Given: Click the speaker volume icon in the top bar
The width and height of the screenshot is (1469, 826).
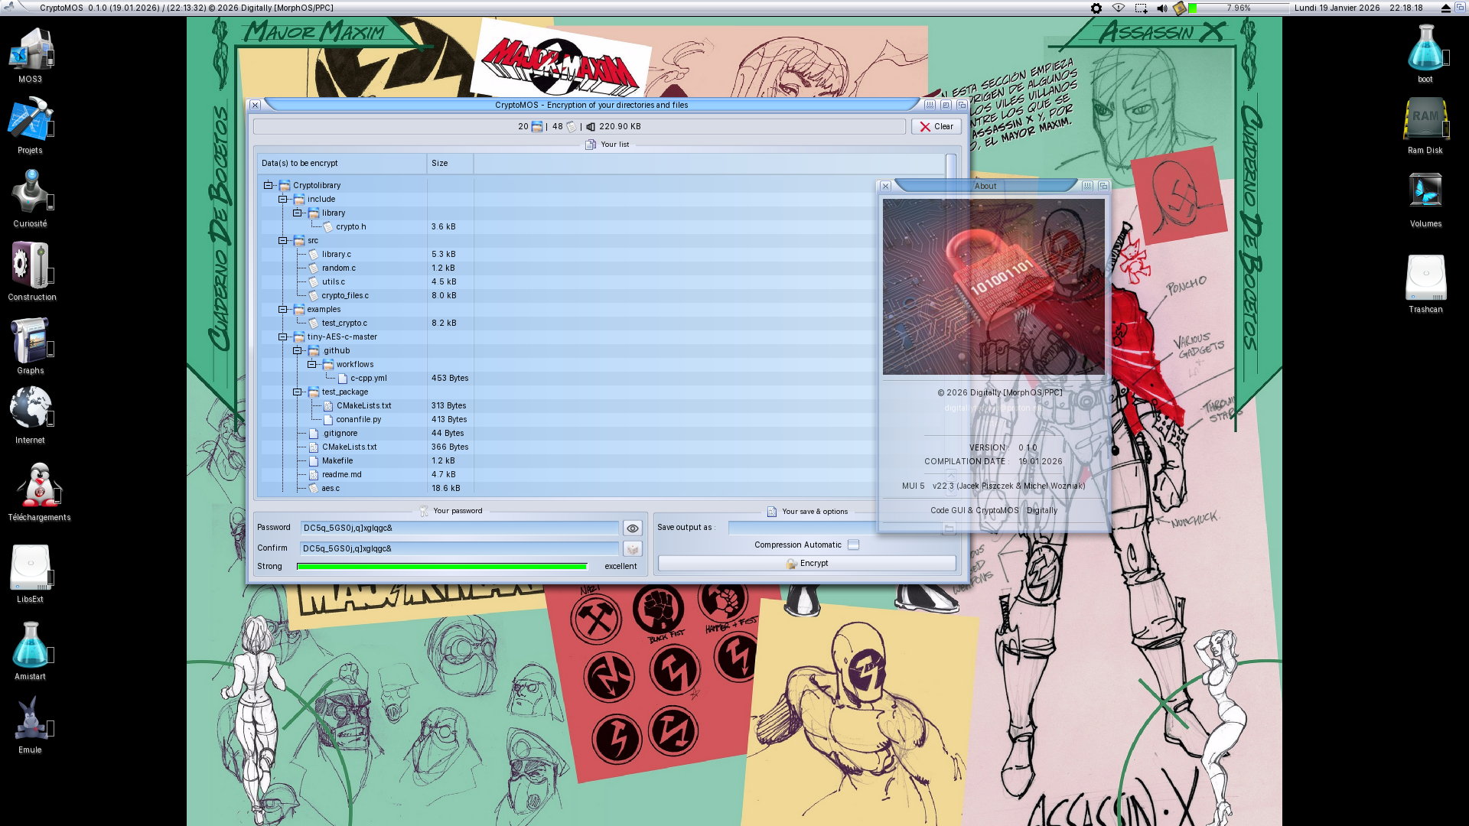Looking at the screenshot, I should 1161,8.
